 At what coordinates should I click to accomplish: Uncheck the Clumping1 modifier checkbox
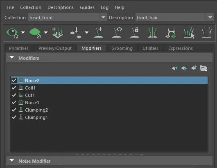[14, 117]
